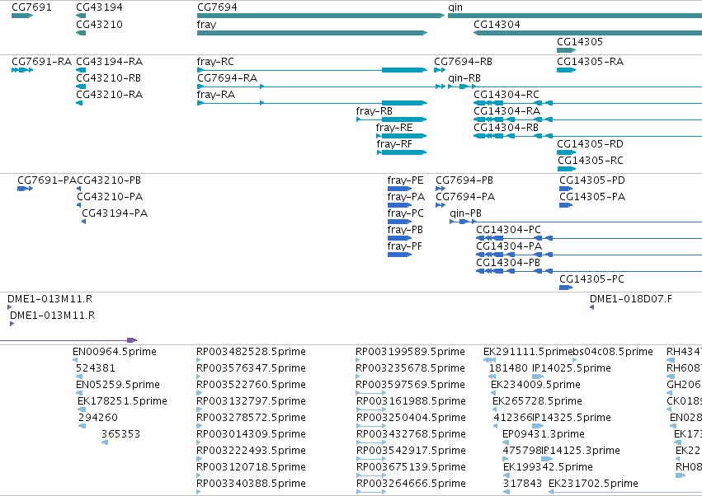702x496 pixels.
Task: Open EST RP003482528.5prime
Action: pos(251,352)
